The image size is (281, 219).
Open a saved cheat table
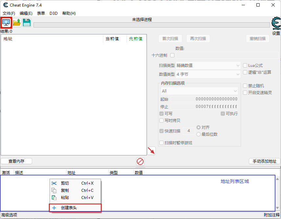(16, 22)
